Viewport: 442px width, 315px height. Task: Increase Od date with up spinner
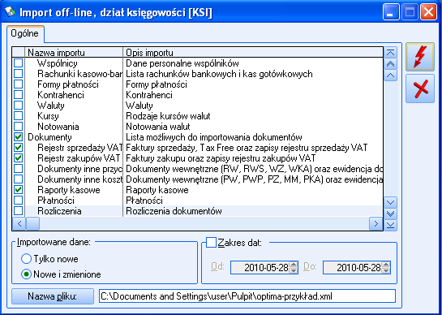pyautogui.click(x=294, y=265)
